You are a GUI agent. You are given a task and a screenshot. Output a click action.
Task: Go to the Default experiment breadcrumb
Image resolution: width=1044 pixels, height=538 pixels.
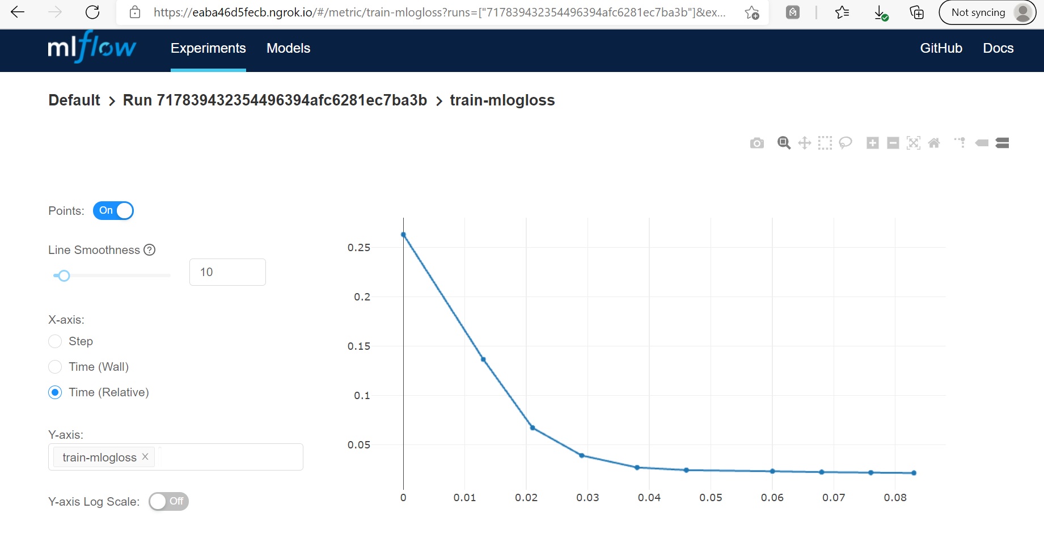[74, 100]
